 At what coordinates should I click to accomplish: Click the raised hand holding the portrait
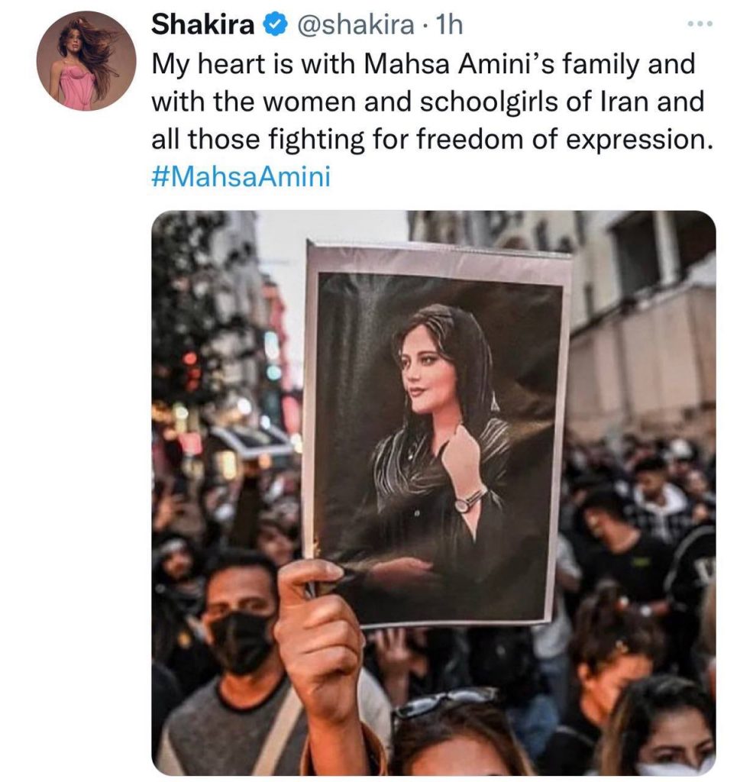pos(319,643)
